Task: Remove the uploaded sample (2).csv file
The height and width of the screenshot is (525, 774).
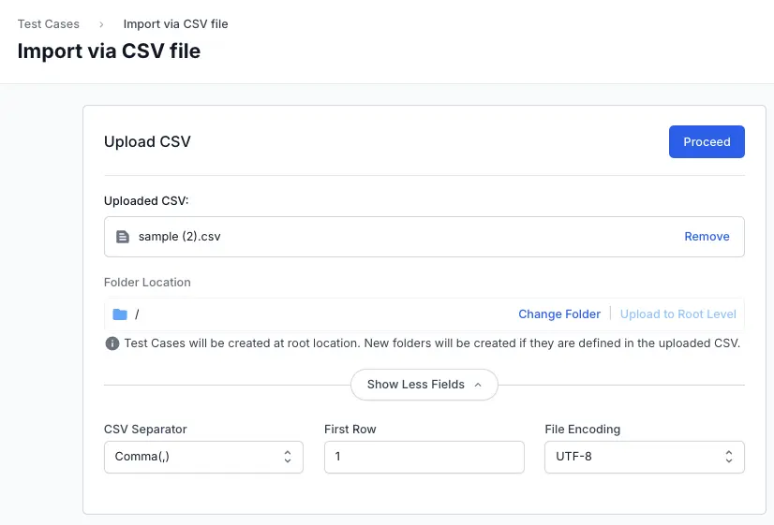Action: coord(707,237)
